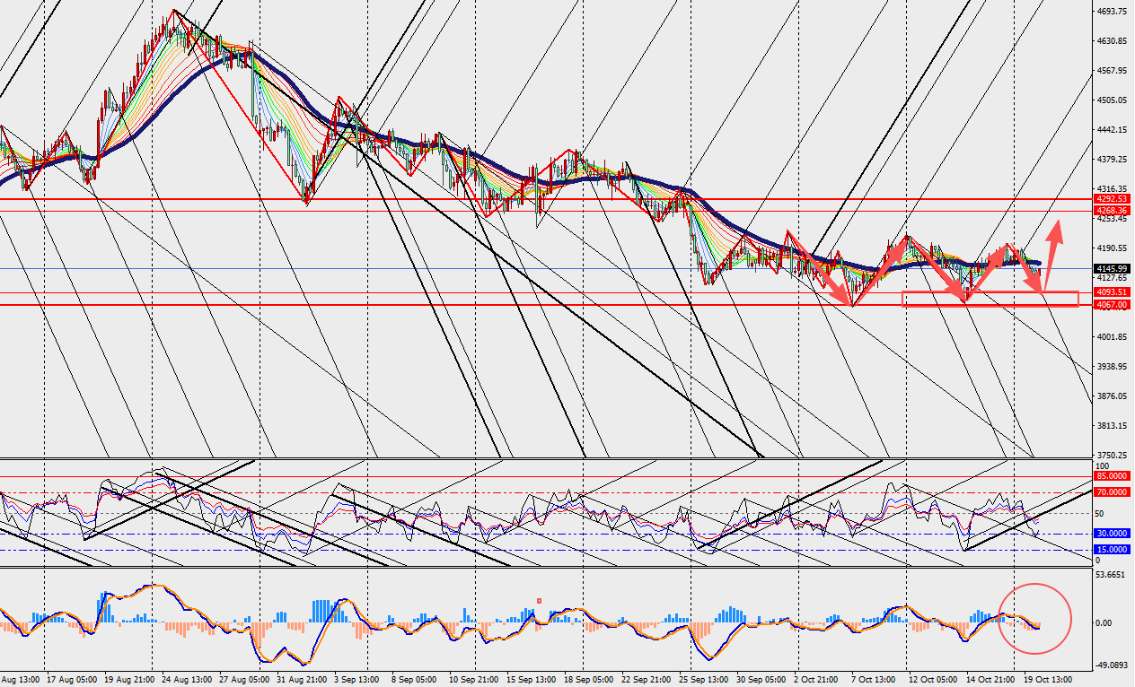Click the 3876.05 price axis label
The image size is (1135, 687).
click(x=1111, y=396)
